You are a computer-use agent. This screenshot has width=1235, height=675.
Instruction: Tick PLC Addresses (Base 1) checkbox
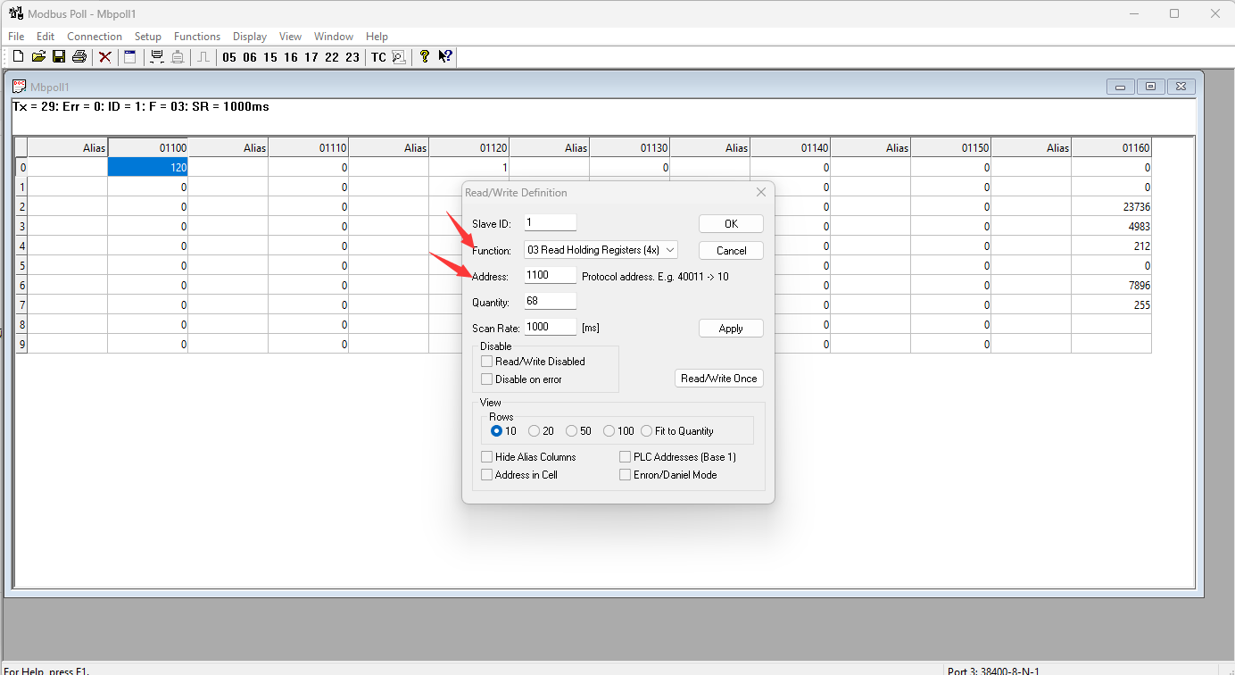tap(626, 457)
